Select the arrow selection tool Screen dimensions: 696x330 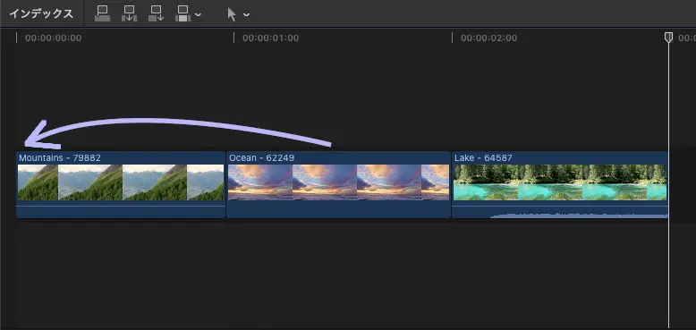[232, 14]
